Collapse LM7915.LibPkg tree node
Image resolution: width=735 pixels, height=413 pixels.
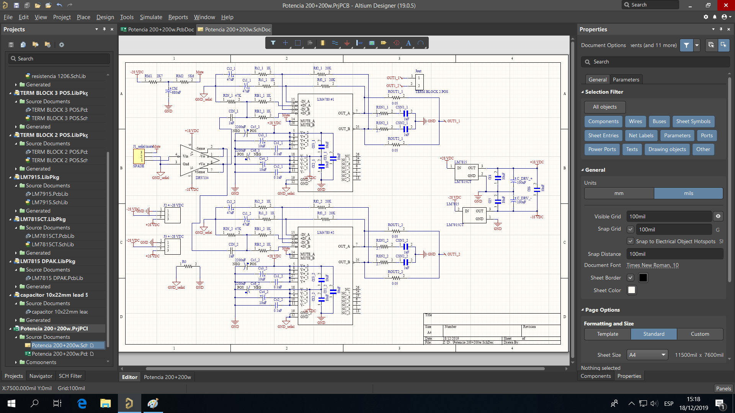pyautogui.click(x=10, y=177)
